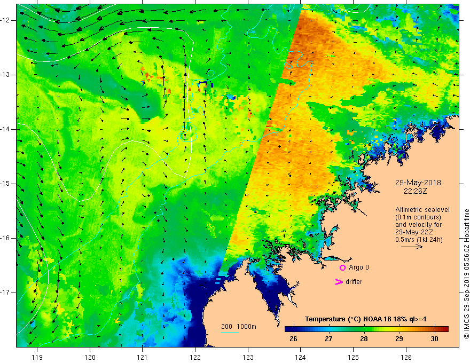This screenshot has width=470, height=363.
Task: Click the temperature color scale bar
Action: tap(366, 329)
